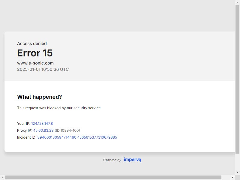
Task: Click the Access denied label
Action: tap(32, 43)
